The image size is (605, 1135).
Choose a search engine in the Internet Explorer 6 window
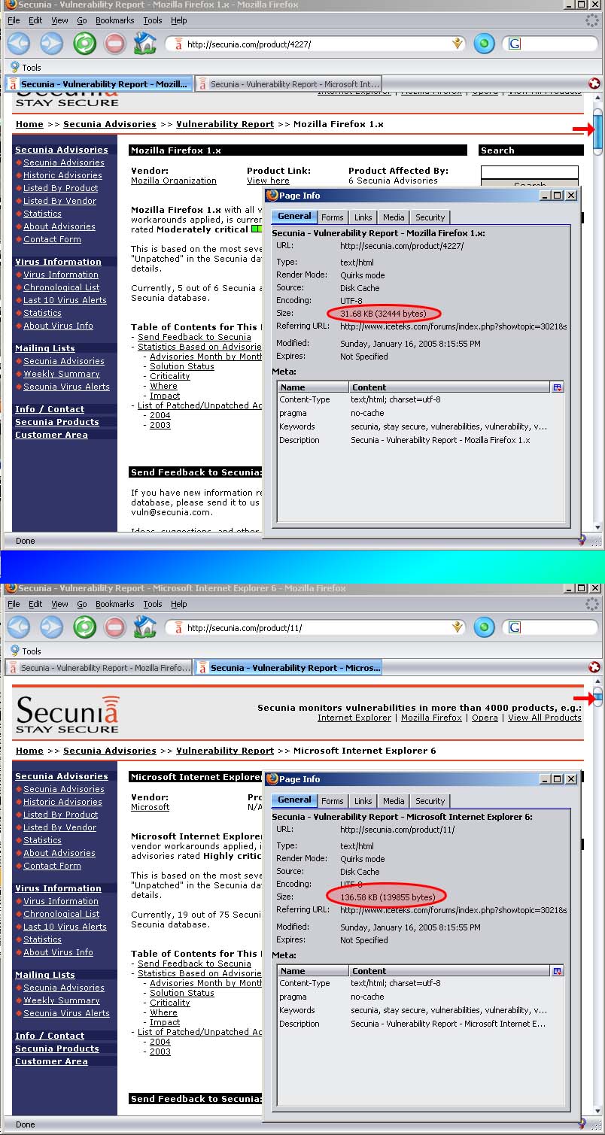coord(515,627)
